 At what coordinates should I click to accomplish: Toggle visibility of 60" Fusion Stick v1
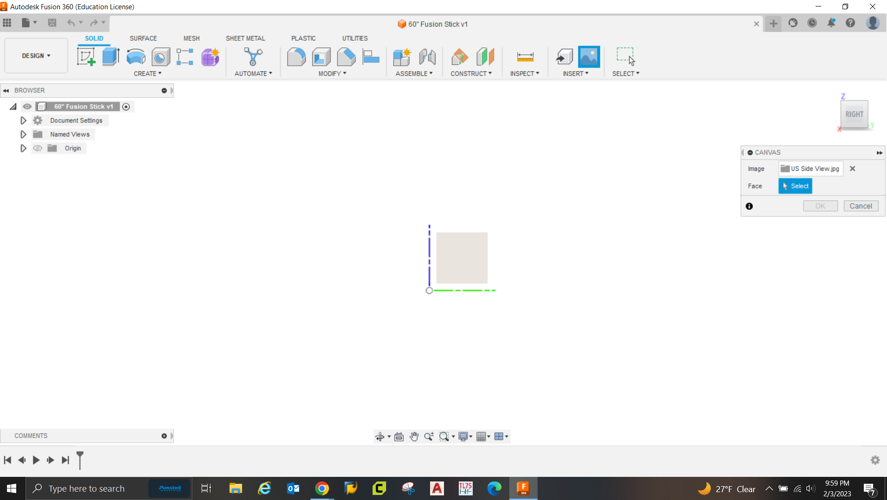pos(27,106)
